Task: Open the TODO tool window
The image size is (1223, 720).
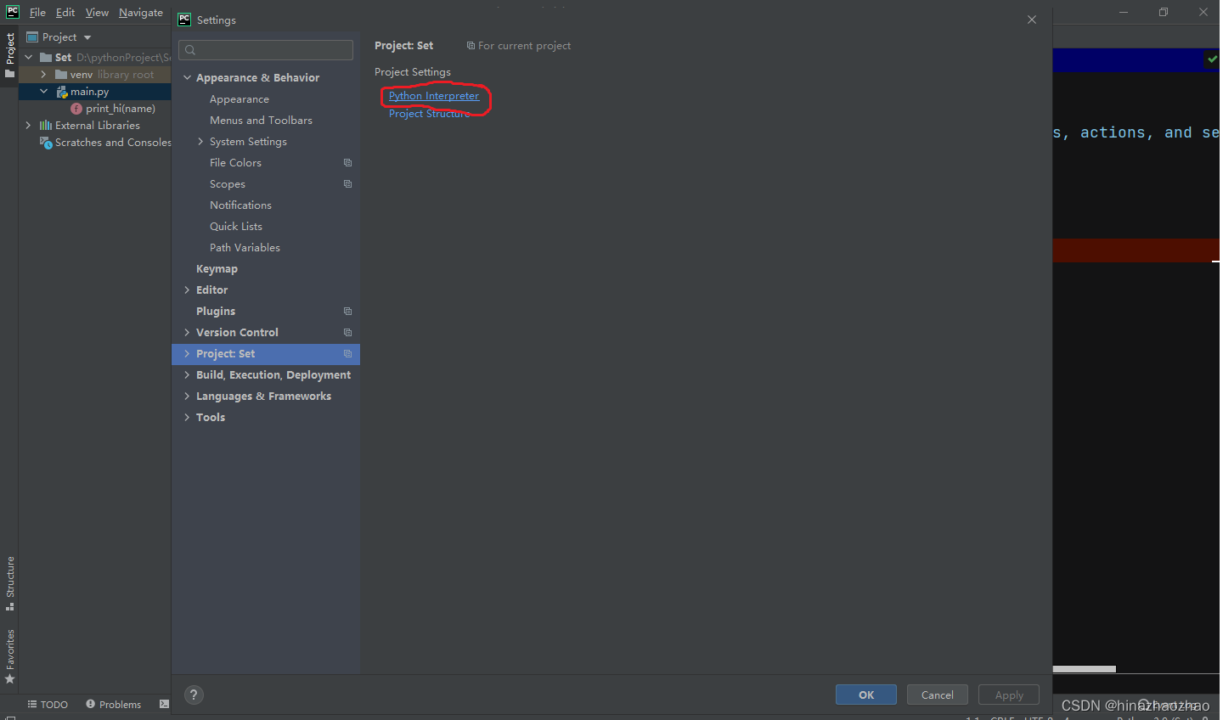Action: (48, 705)
